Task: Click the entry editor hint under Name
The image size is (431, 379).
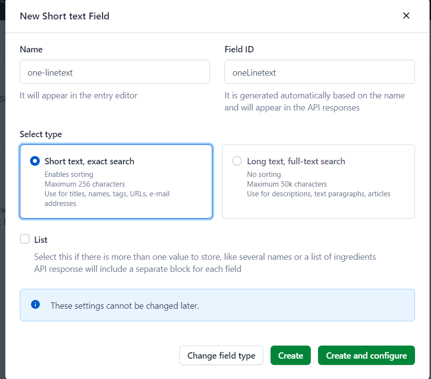Action: [x=79, y=95]
